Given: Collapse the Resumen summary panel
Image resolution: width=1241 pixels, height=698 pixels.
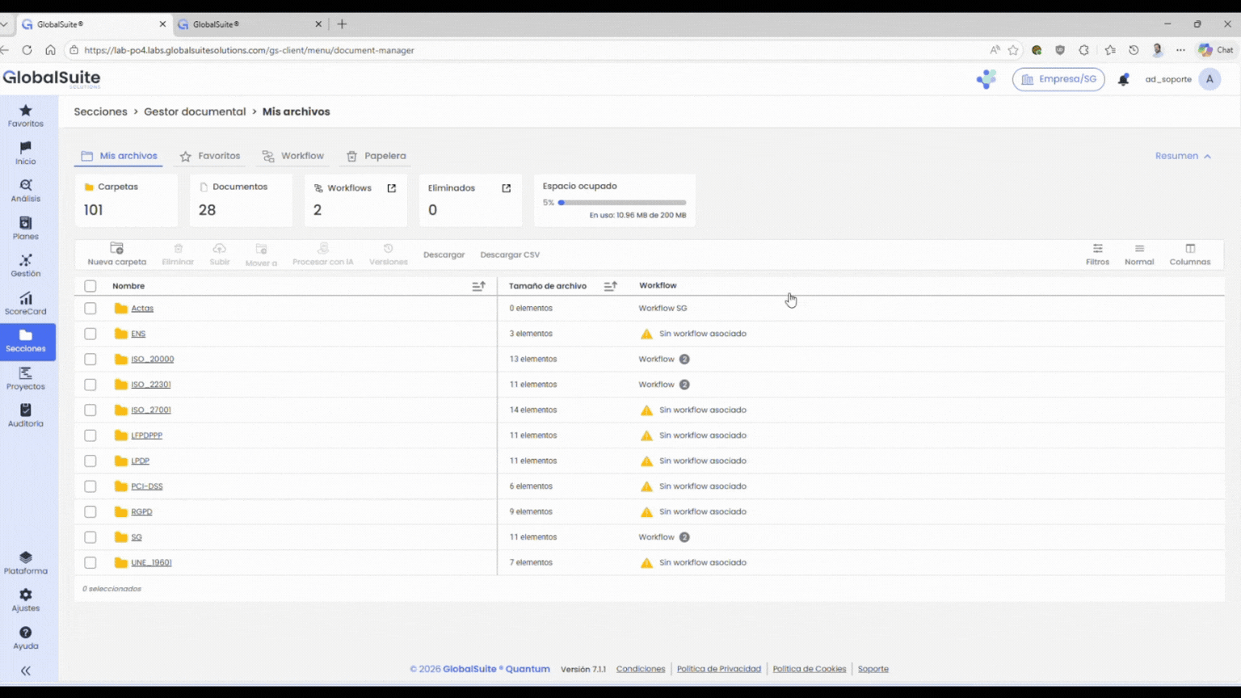Looking at the screenshot, I should point(1183,156).
